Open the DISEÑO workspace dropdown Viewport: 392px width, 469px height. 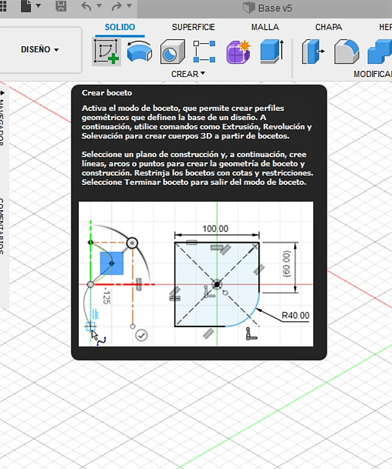[40, 50]
